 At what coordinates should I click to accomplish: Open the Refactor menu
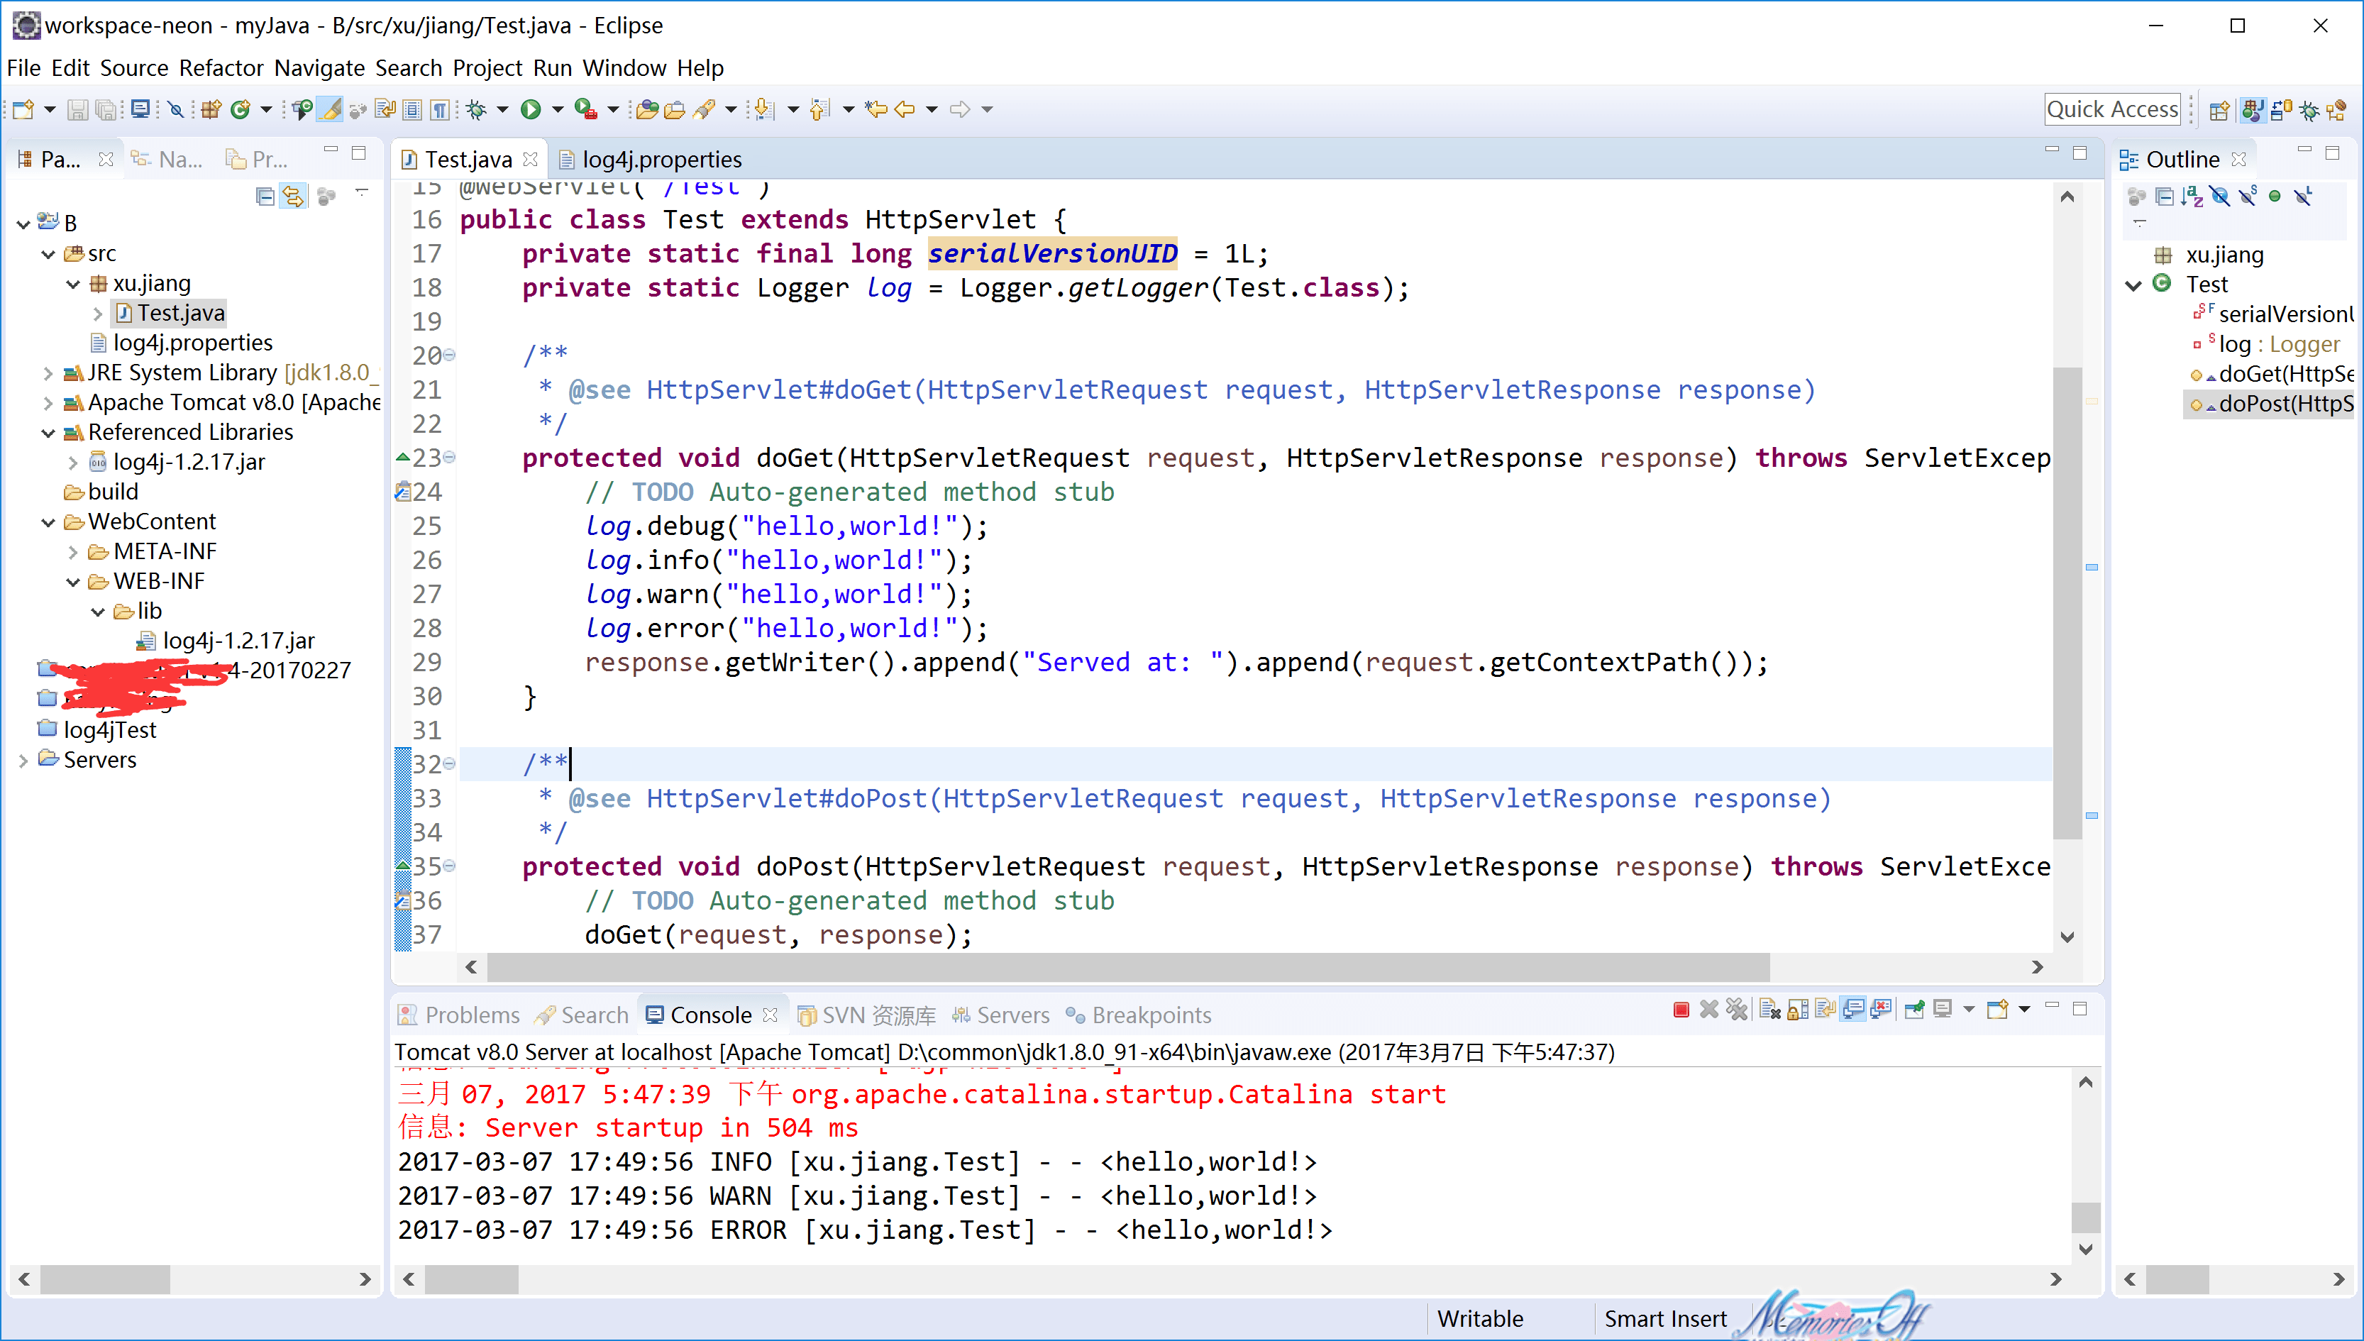pyautogui.click(x=221, y=68)
